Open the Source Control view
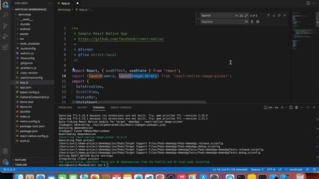The width and height of the screenshot is (319, 179). (x=5, y=26)
